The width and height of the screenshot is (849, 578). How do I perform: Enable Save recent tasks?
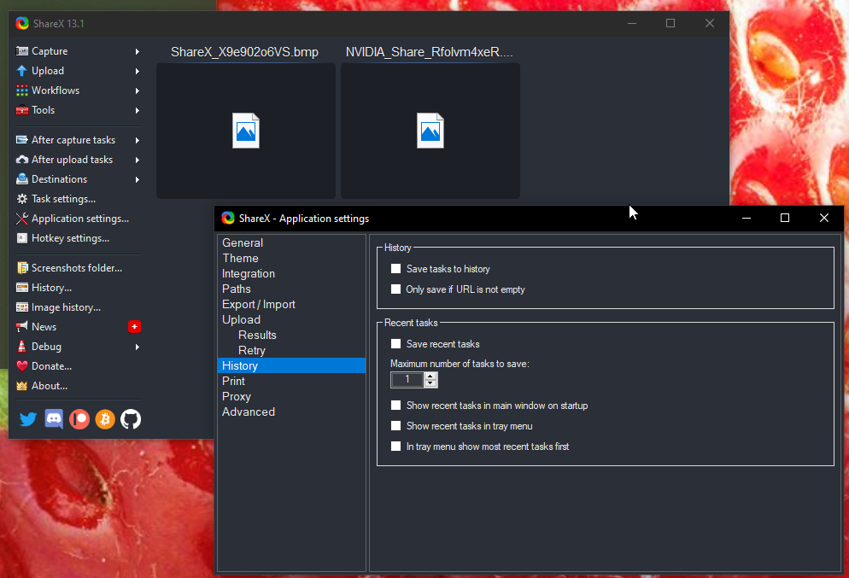coord(395,343)
